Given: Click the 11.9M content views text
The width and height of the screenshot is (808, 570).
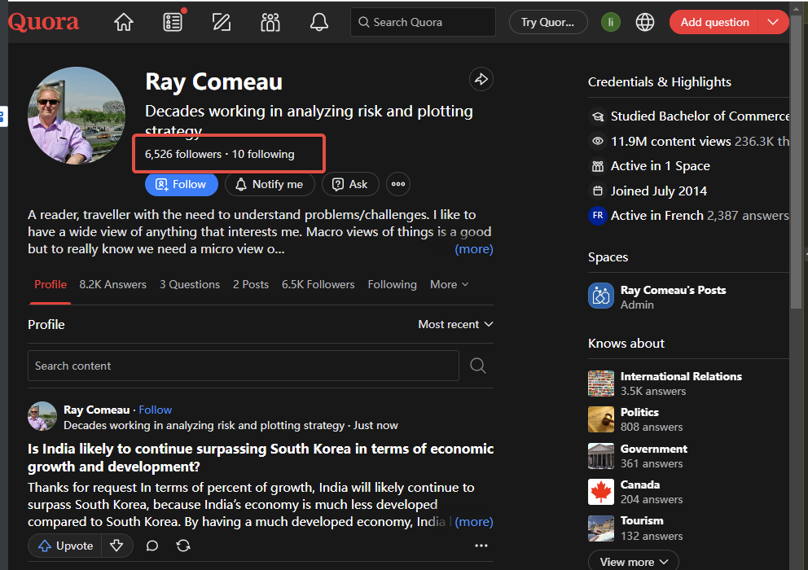Looking at the screenshot, I should coord(670,141).
